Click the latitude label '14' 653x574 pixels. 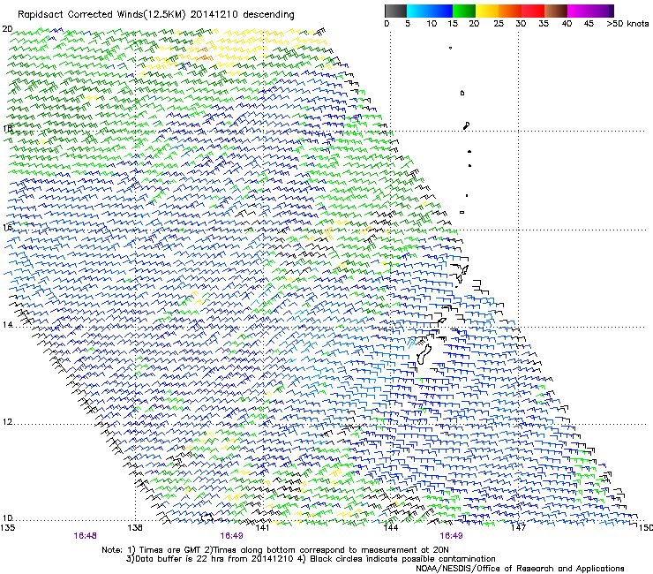click(7, 324)
